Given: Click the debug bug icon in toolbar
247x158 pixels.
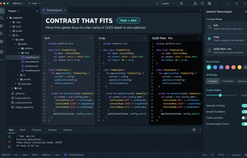Looking at the screenshot, I should point(181,3).
